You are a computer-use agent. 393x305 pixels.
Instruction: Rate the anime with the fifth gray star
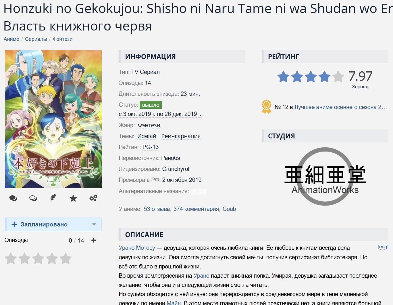[x=66, y=258]
